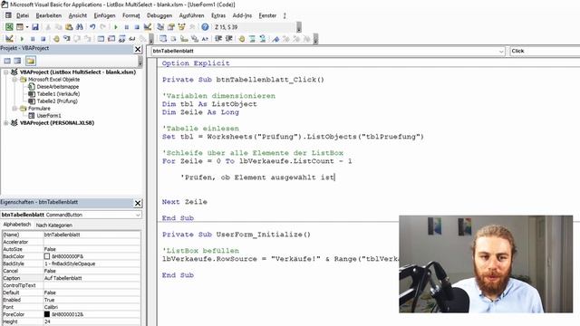
Task: Click the ForeColor black swatch
Action: pyautogui.click(x=47, y=314)
